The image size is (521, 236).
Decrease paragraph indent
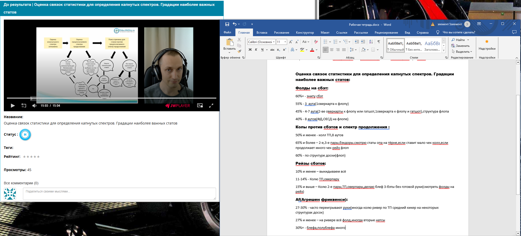357,42
